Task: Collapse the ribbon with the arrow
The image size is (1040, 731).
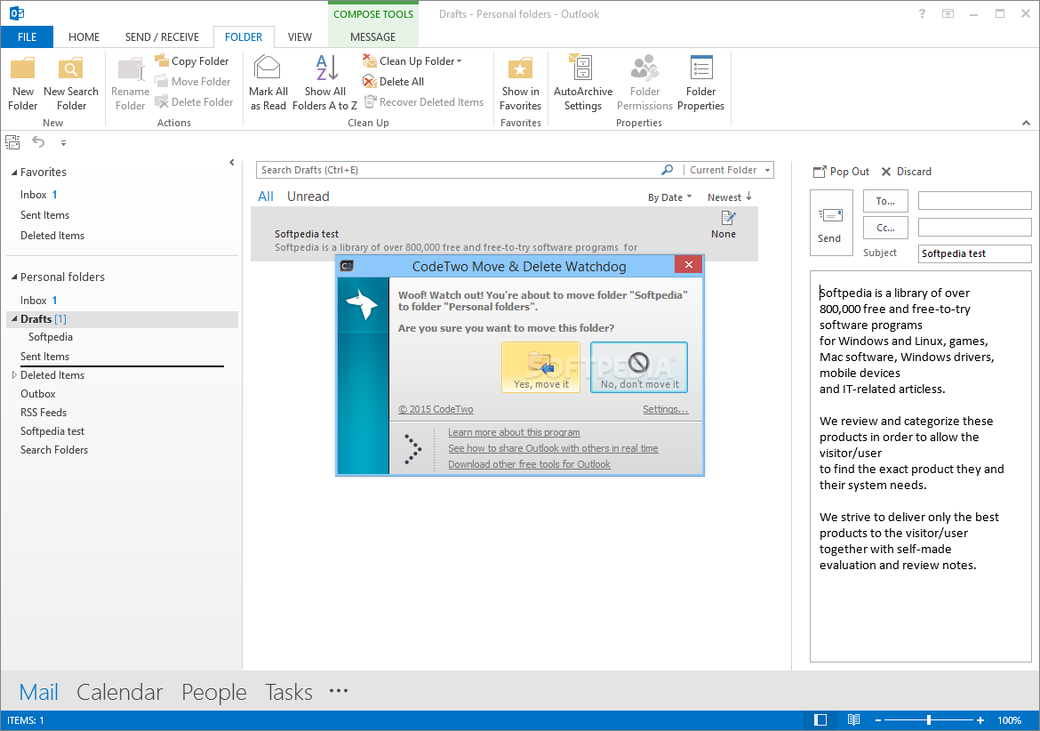Action: tap(1026, 123)
